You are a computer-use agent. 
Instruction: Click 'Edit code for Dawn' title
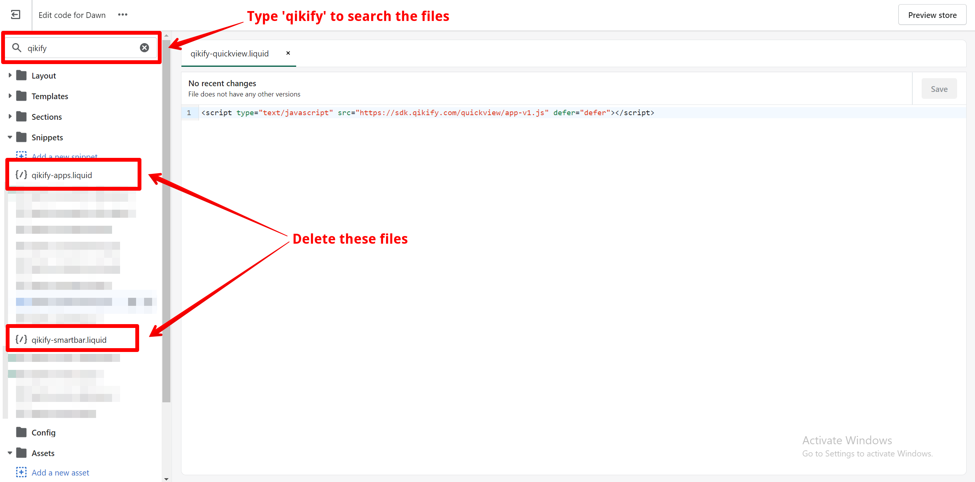72,15
